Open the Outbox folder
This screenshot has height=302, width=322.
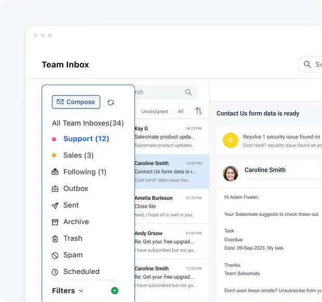pyautogui.click(x=76, y=188)
